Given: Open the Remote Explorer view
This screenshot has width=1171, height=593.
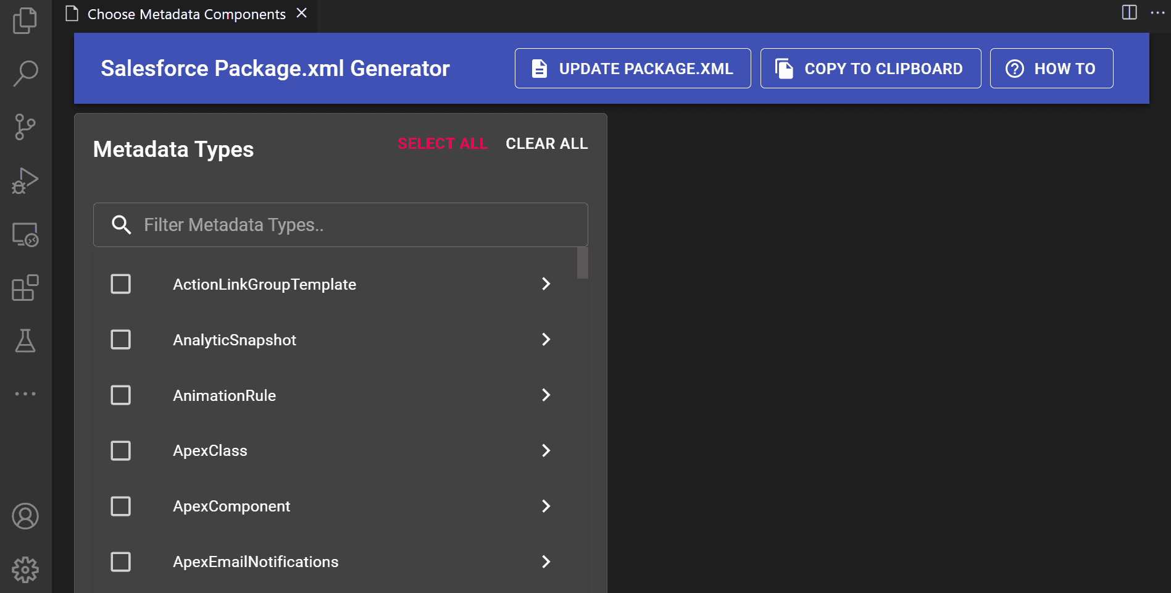Looking at the screenshot, I should pos(25,235).
